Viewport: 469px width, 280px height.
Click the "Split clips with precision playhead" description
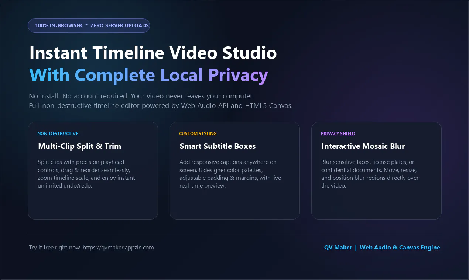tap(86, 174)
